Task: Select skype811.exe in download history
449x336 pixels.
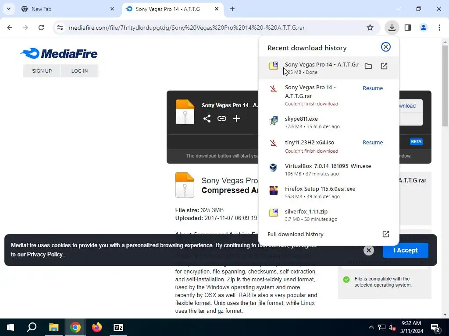Action: [328, 122]
